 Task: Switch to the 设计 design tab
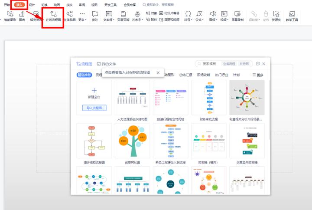click(32, 5)
